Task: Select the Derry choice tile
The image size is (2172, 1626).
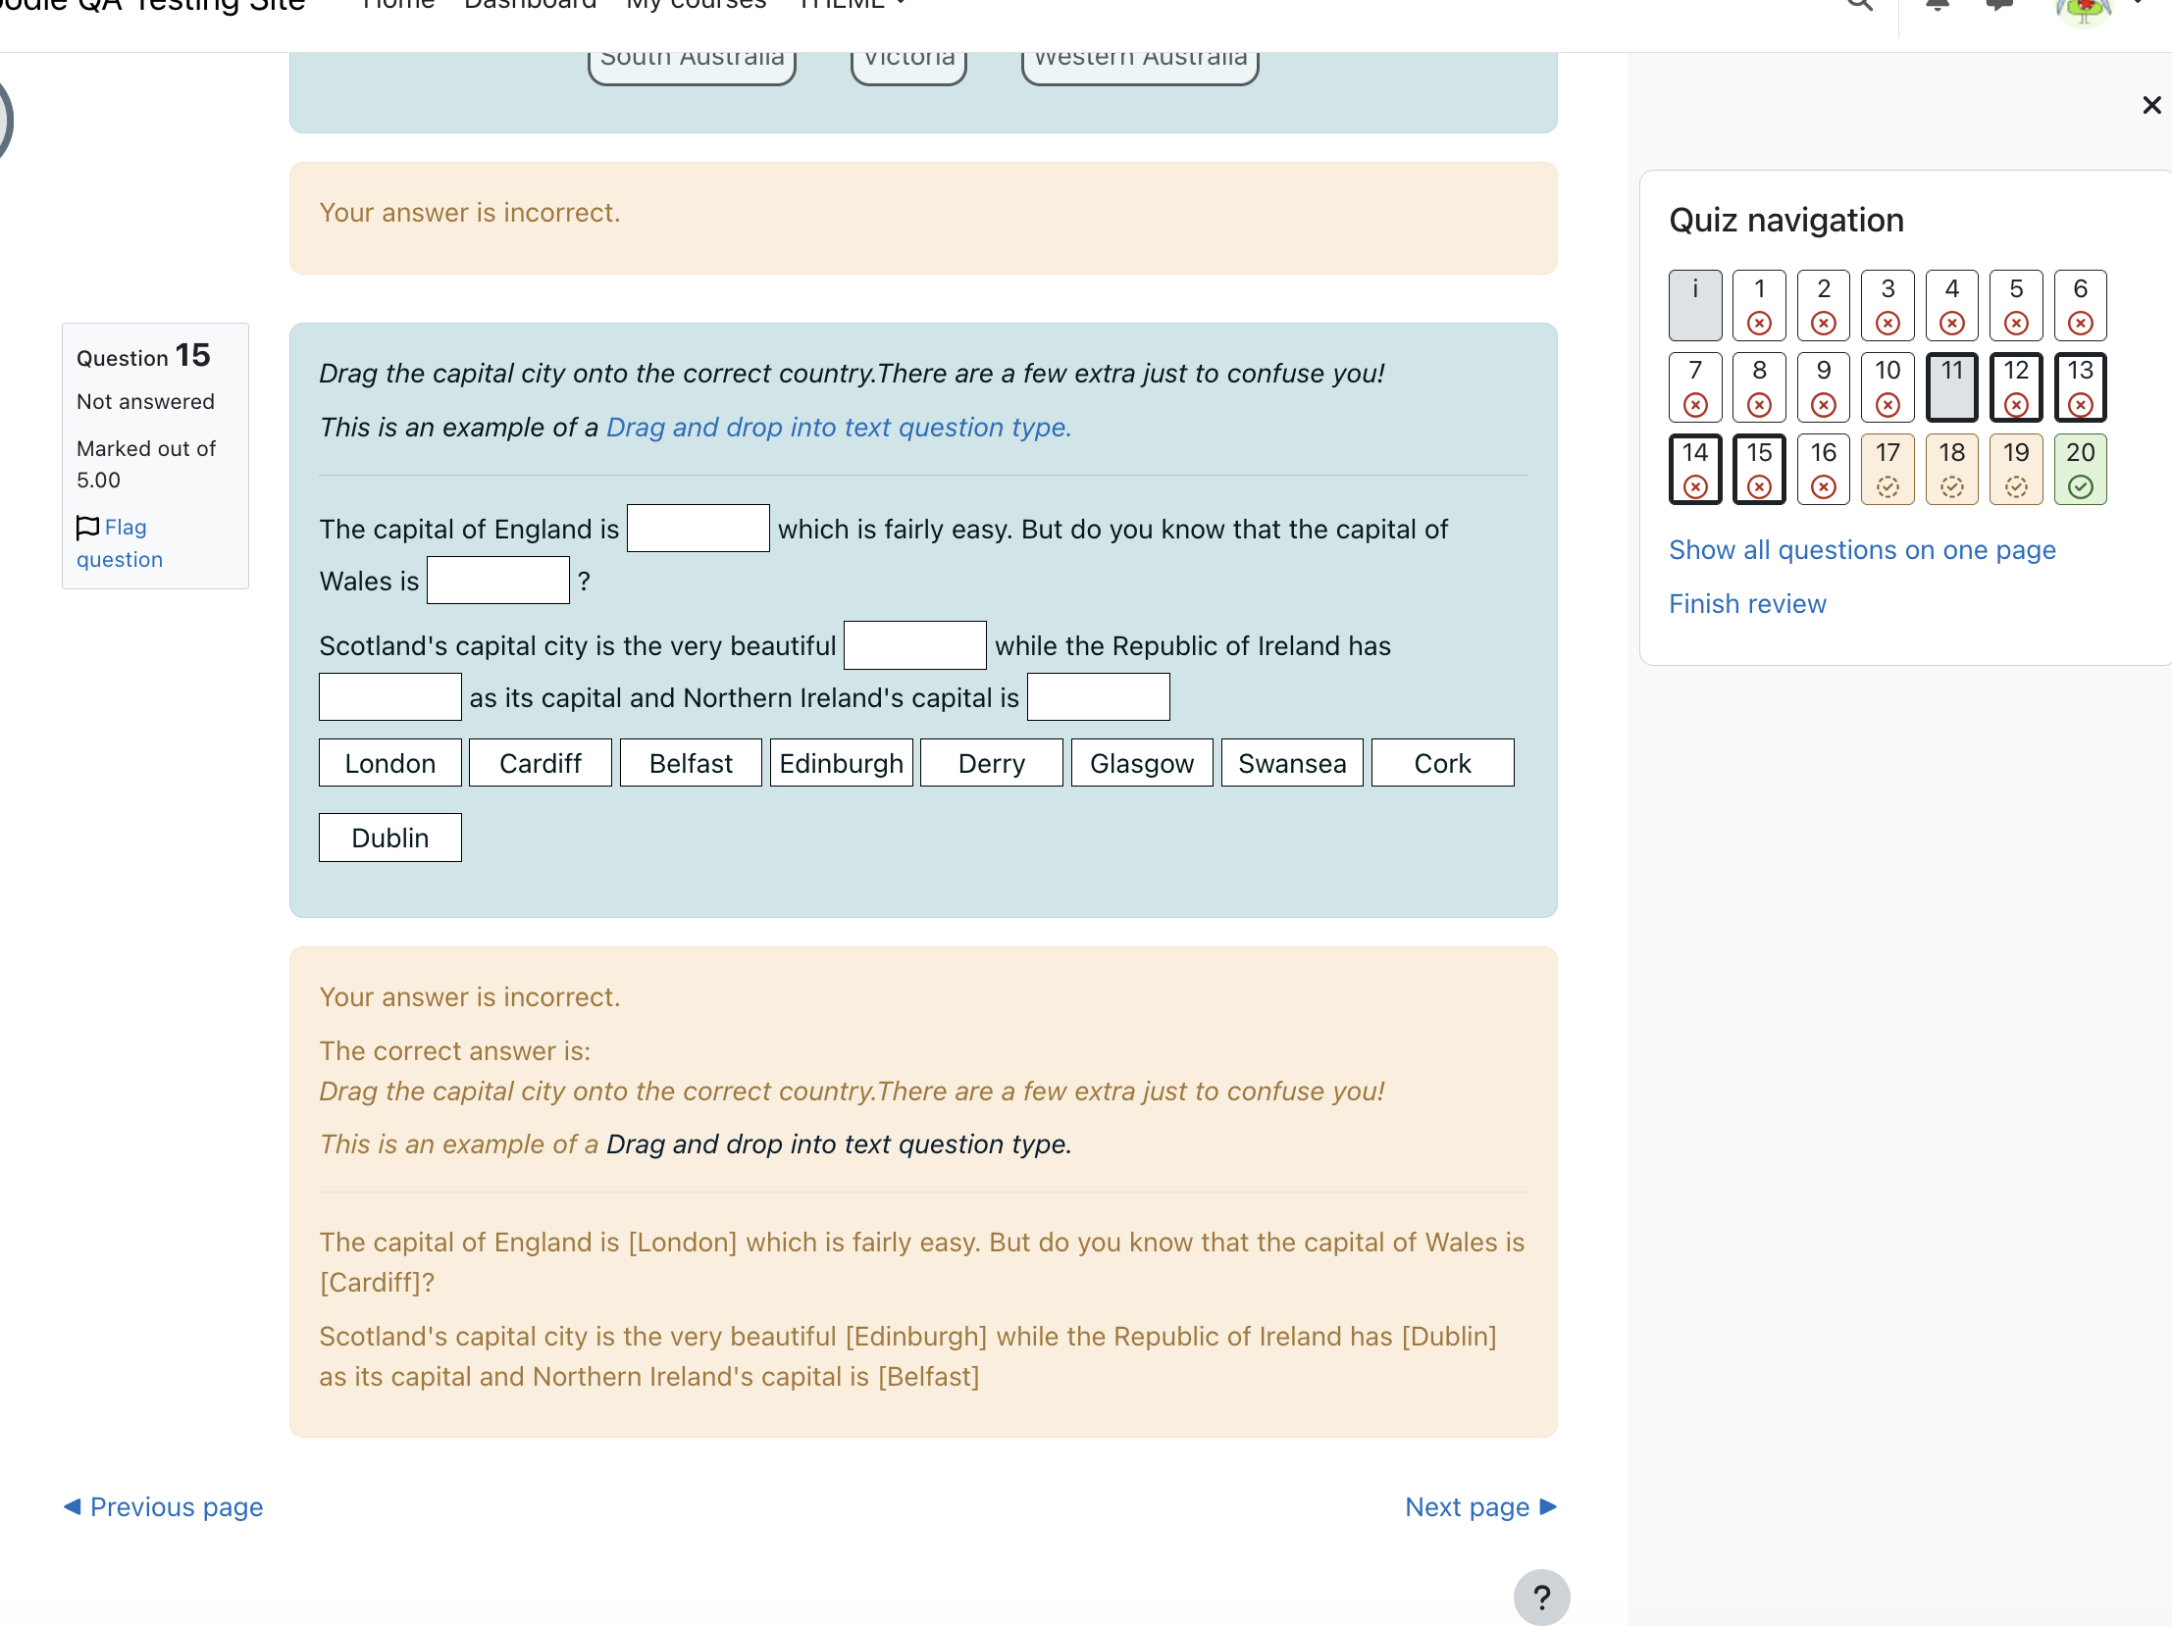Action: 991,762
